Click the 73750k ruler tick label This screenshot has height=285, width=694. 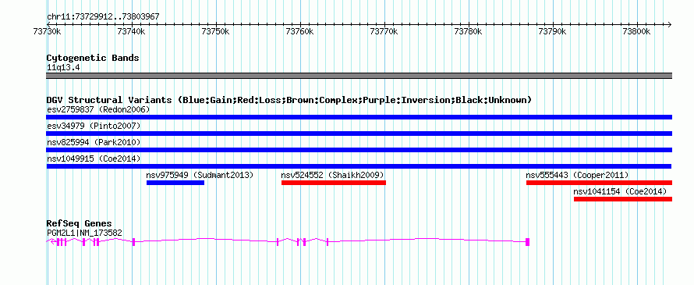pos(215,32)
